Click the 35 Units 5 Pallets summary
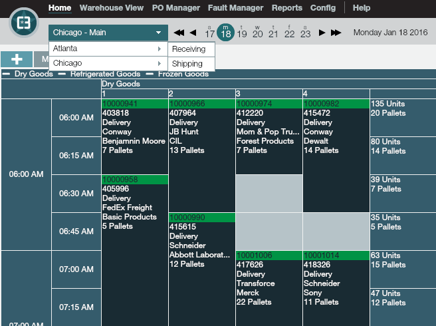The height and width of the screenshot is (326, 436). tap(403, 232)
